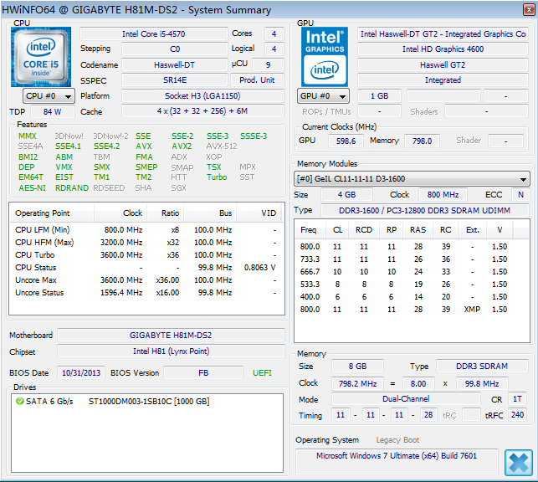Screen dimensions: 538x482
Task: Select the 666.7 frequency timing row
Action: point(412,272)
